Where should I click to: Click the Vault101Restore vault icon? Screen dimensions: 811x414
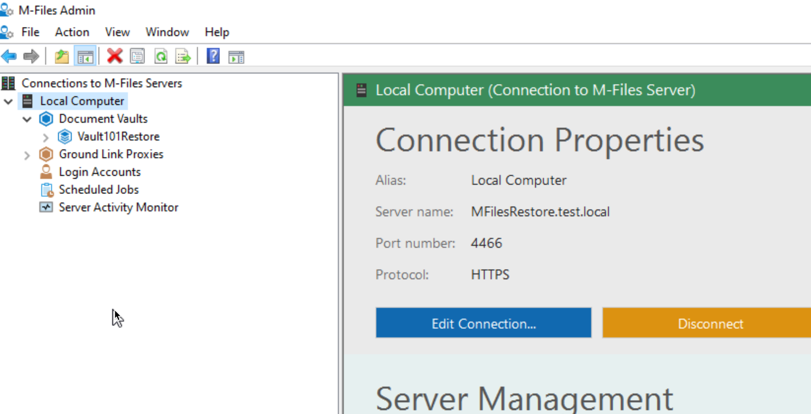point(65,137)
